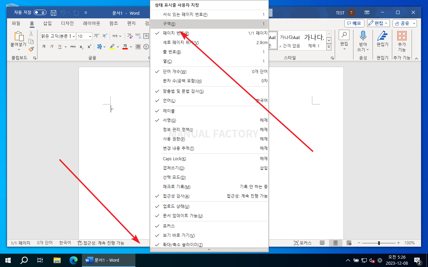The width and height of the screenshot is (428, 267).
Task: Apply strikethrough formatting
Action: (73, 47)
